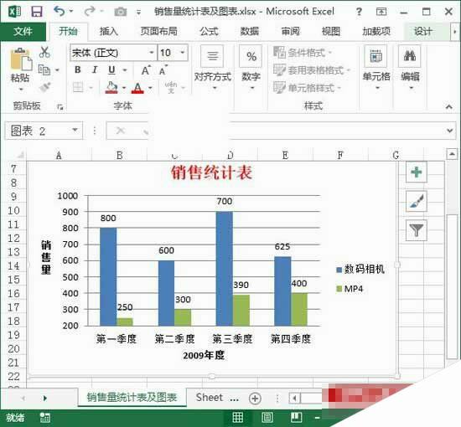Open the 编辑 editing group with binoculars
The width and height of the screenshot is (461, 427).
410,68
